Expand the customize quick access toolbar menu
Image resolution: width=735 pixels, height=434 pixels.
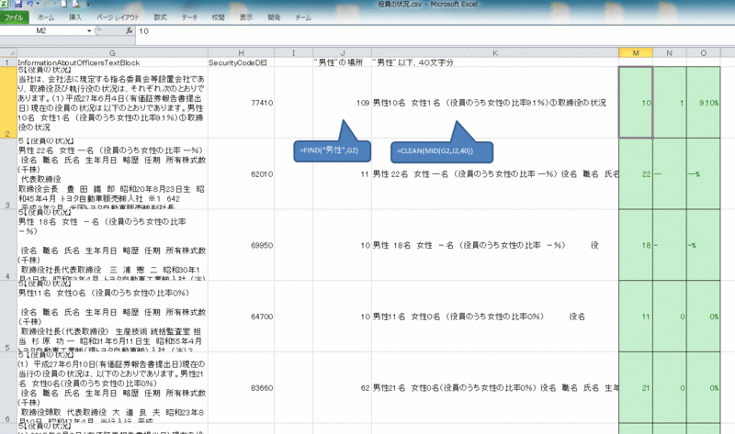click(88, 4)
